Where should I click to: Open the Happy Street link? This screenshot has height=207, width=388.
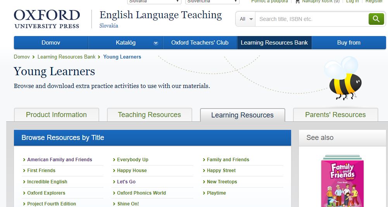(221, 171)
